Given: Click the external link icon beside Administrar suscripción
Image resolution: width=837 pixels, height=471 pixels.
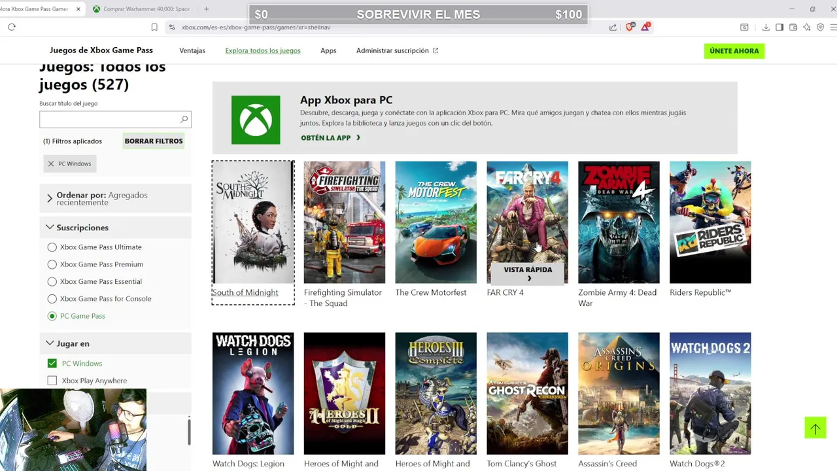Looking at the screenshot, I should [x=436, y=50].
